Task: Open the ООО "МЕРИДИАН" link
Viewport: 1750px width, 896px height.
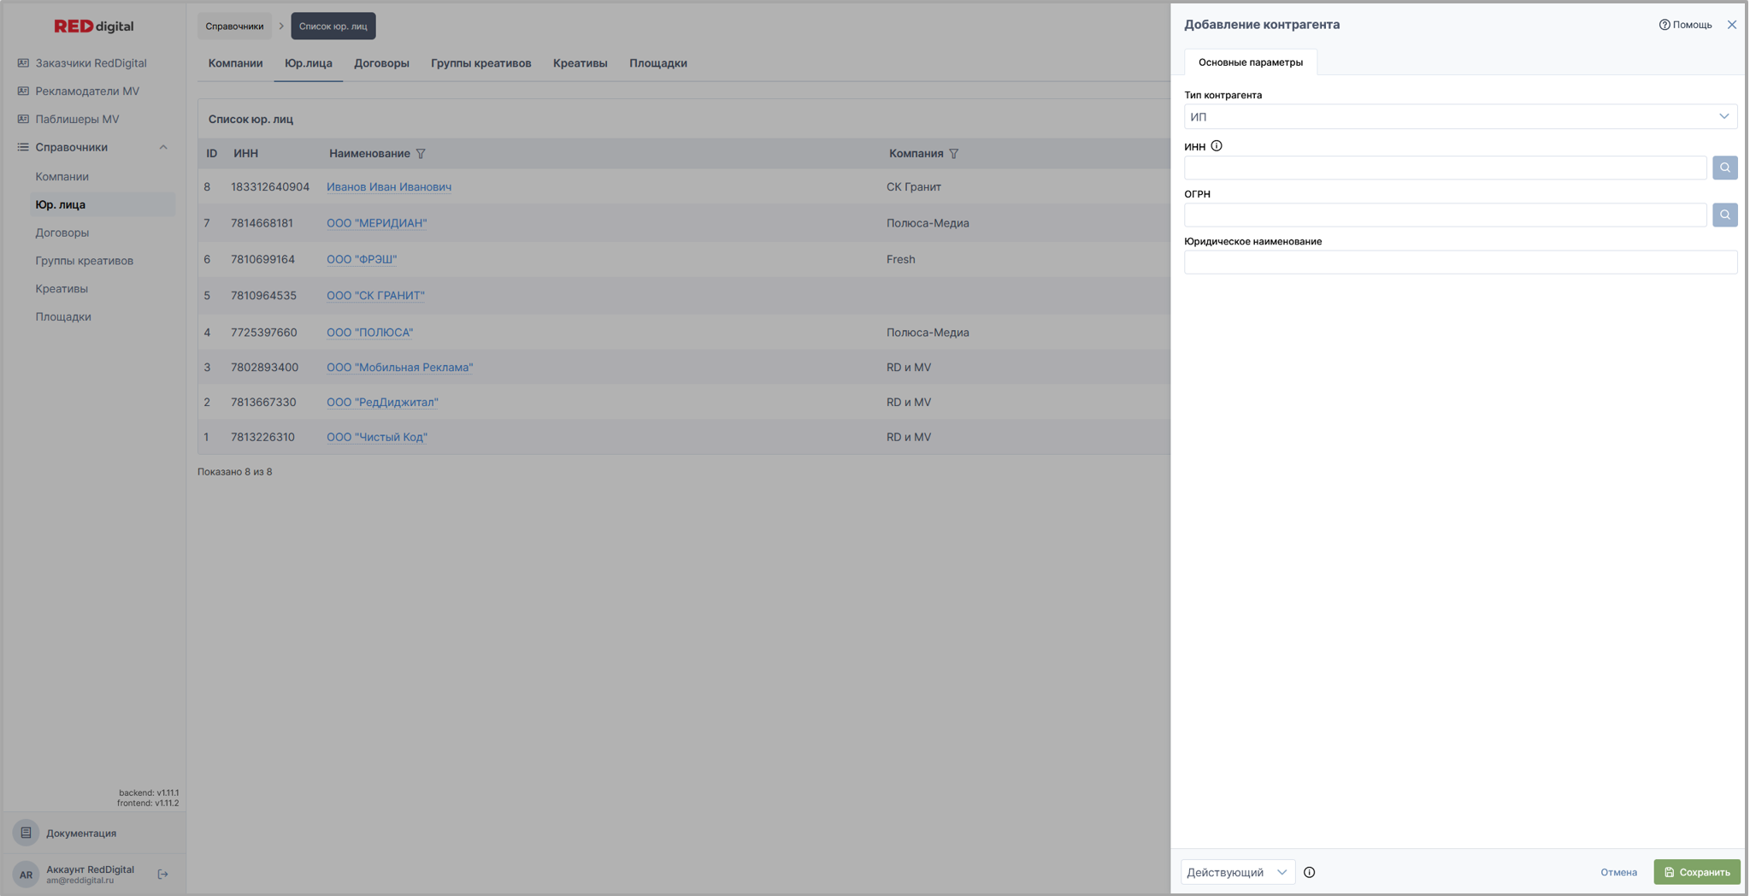Action: pyautogui.click(x=376, y=223)
